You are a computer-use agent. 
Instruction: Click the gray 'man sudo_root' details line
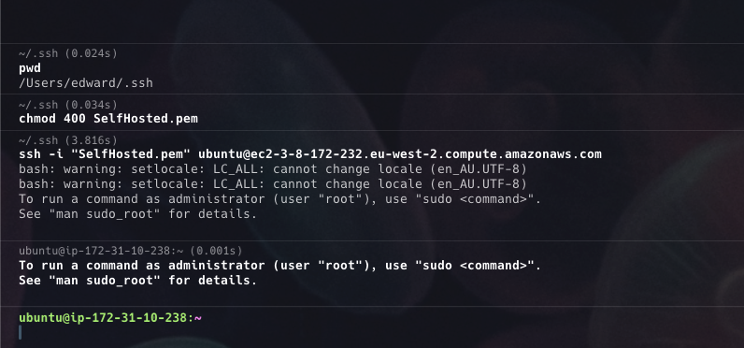137,213
